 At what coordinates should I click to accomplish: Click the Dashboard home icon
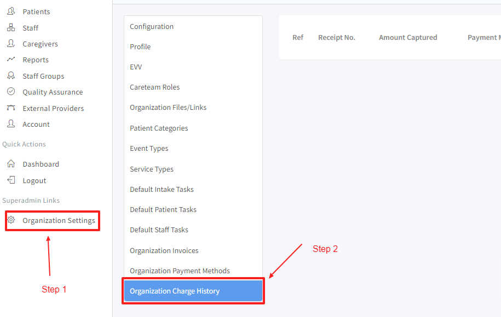(x=11, y=164)
